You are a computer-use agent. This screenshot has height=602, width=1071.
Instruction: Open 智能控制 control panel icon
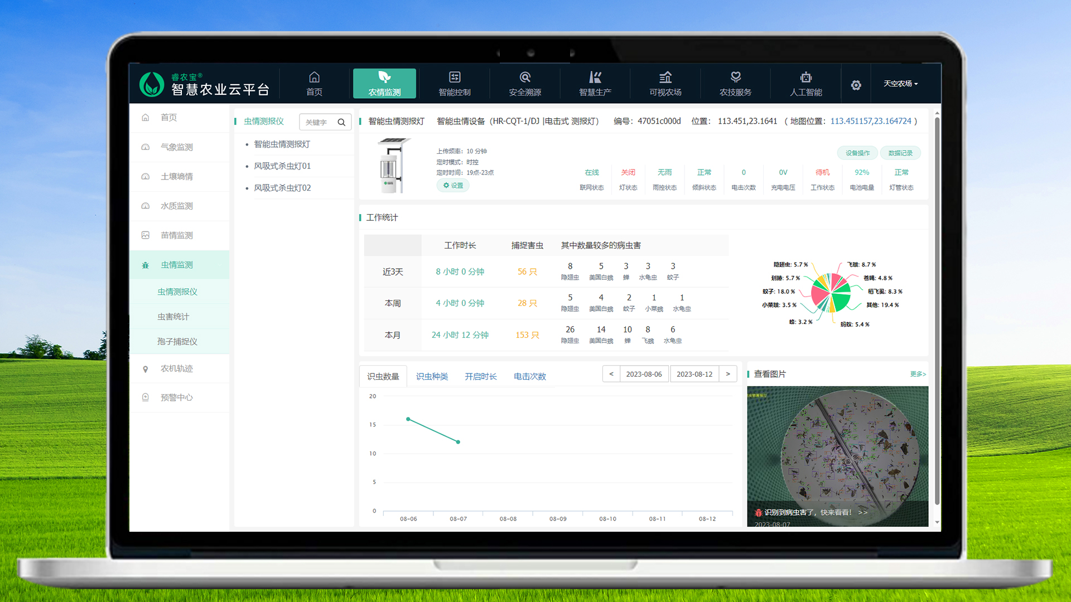coord(455,77)
